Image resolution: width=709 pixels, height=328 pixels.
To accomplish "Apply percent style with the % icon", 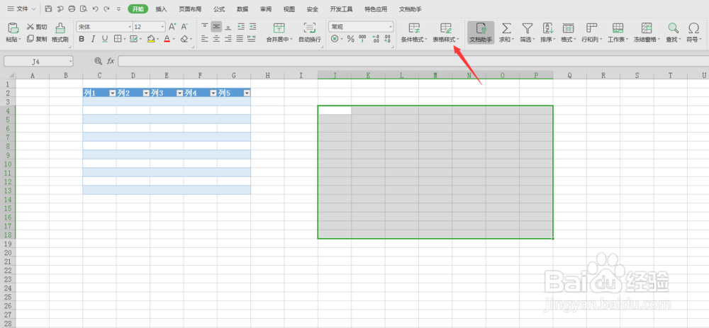I will click(x=350, y=39).
